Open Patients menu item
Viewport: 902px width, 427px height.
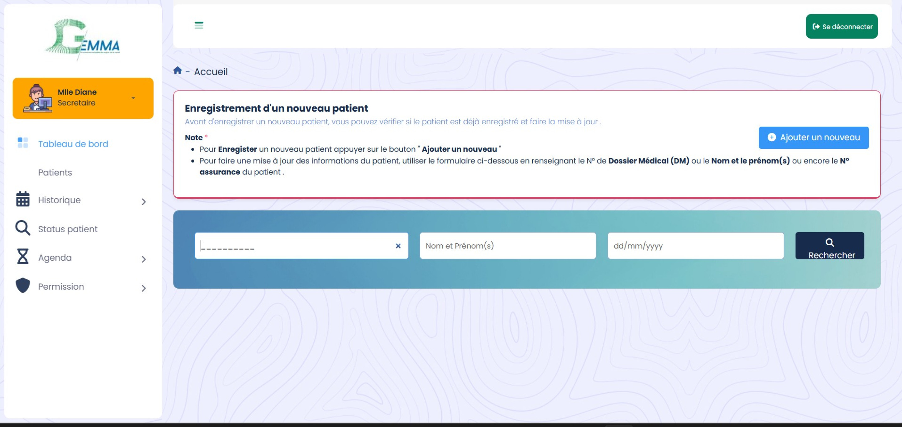coord(55,173)
